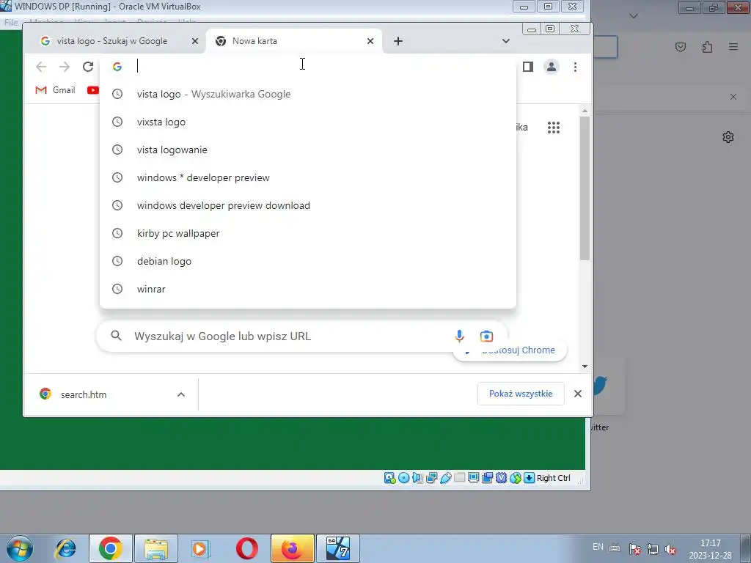Close the Nowa karta tab
The height and width of the screenshot is (563, 751).
click(370, 41)
